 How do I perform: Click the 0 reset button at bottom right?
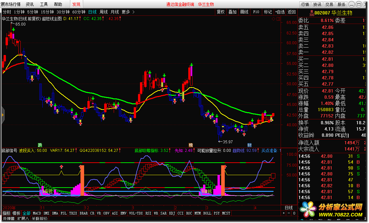pyautogui.click(x=294, y=213)
